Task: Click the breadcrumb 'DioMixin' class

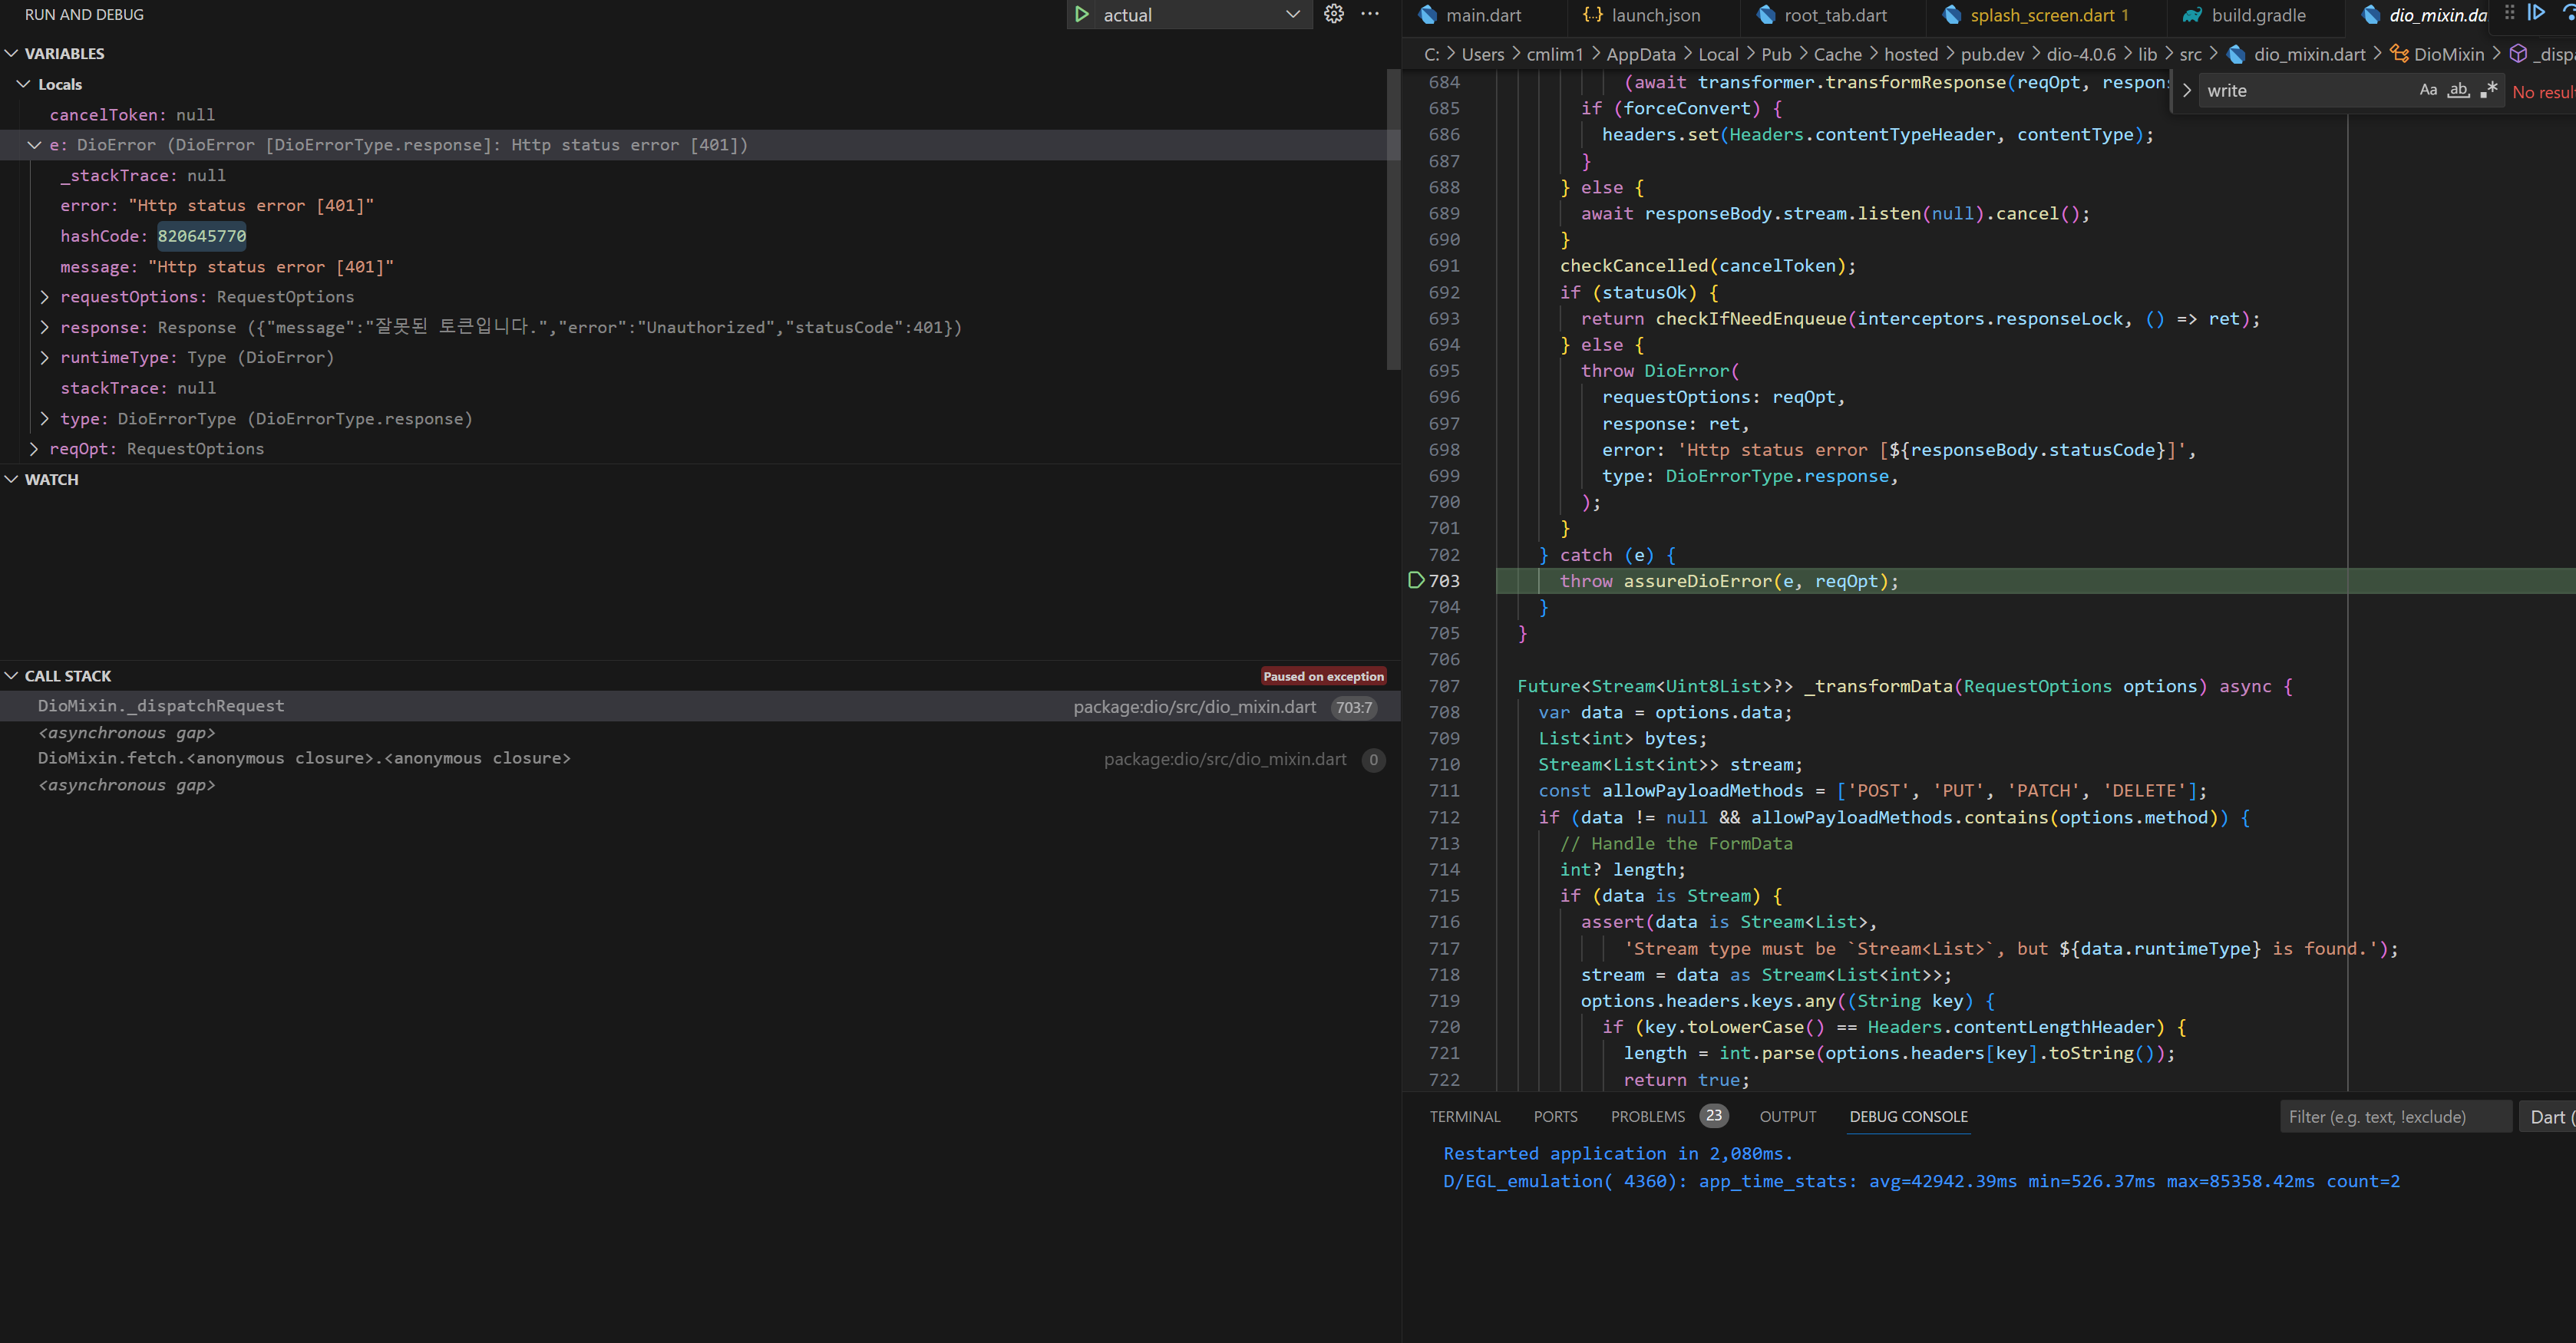Action: pos(2448,54)
